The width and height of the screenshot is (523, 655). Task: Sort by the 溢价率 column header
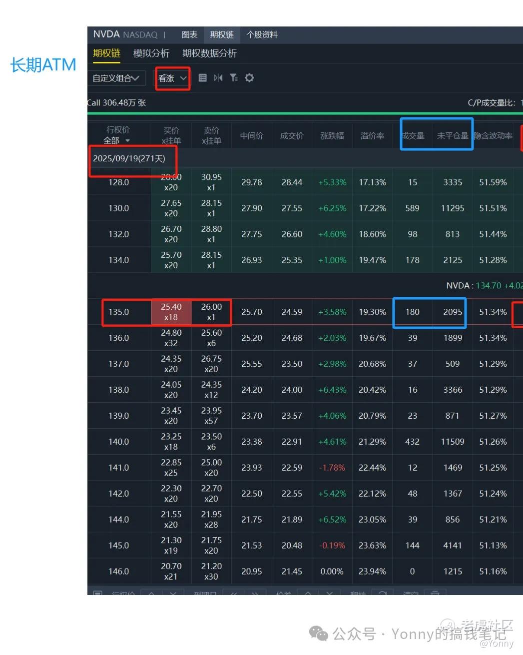pos(372,136)
